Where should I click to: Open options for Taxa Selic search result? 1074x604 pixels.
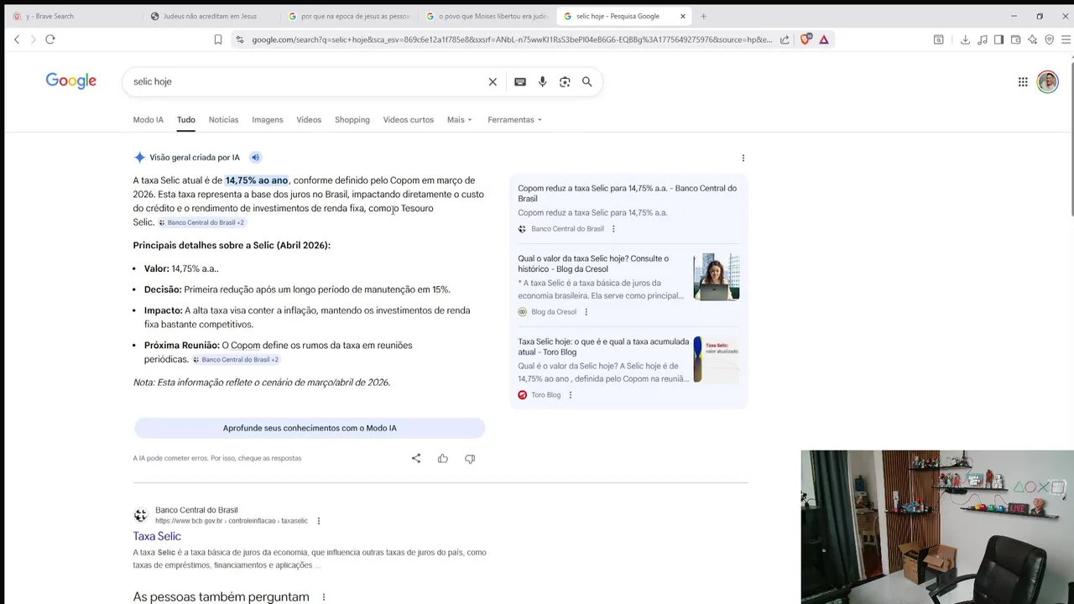coord(318,521)
